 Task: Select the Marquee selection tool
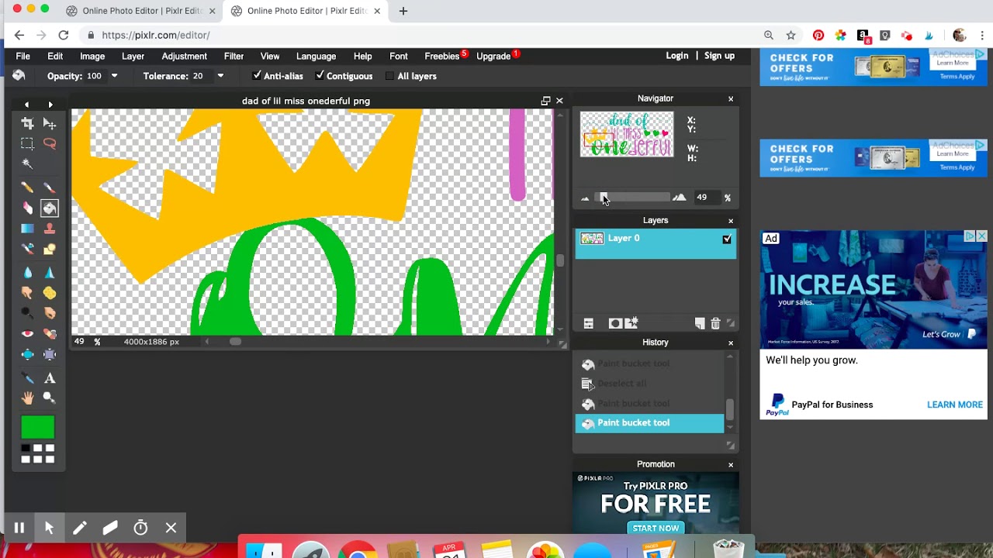[x=27, y=143]
